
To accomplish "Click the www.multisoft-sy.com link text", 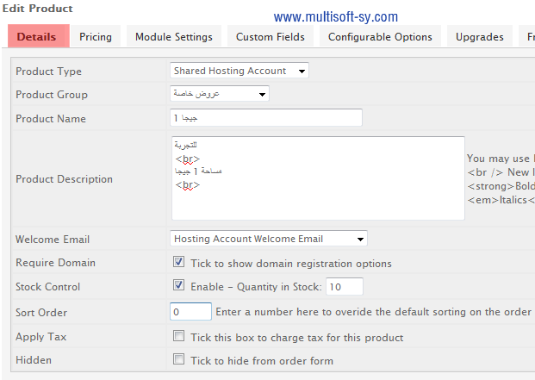I will coord(336,16).
